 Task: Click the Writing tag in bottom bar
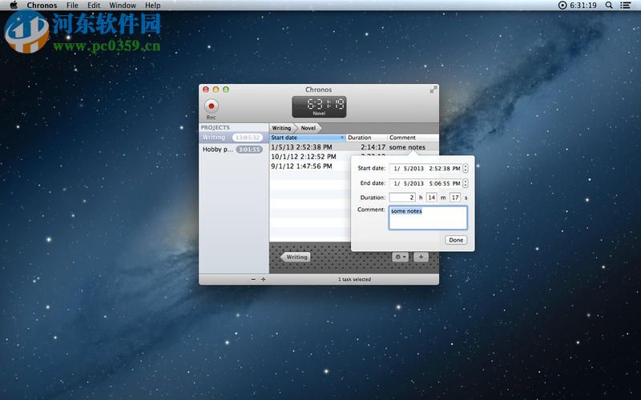pos(296,257)
